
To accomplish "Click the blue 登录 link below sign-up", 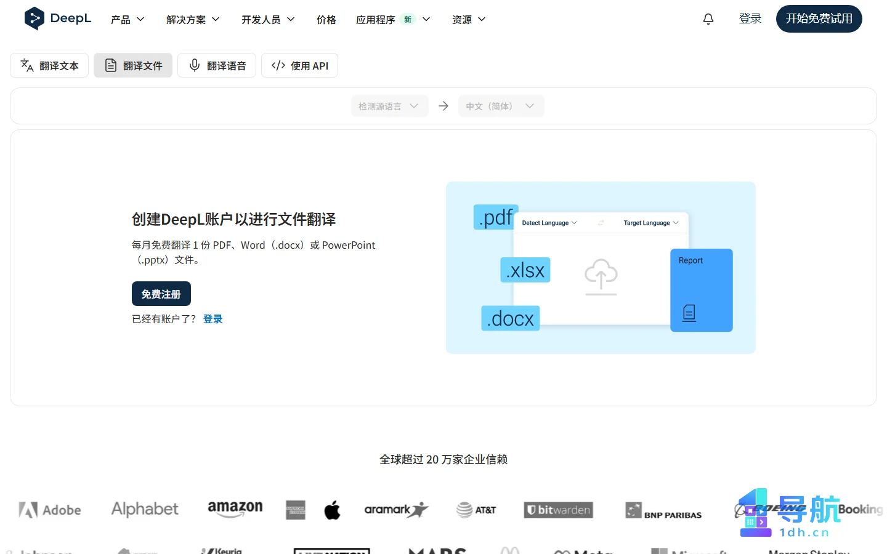I will click(213, 319).
